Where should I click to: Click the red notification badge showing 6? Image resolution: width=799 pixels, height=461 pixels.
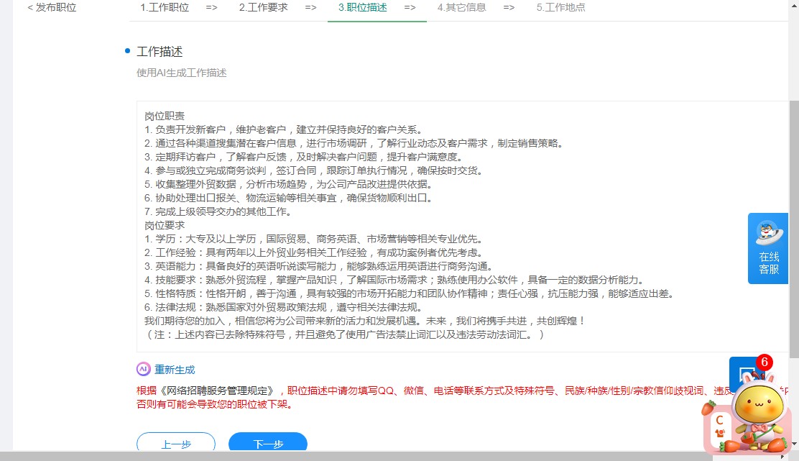[764, 362]
